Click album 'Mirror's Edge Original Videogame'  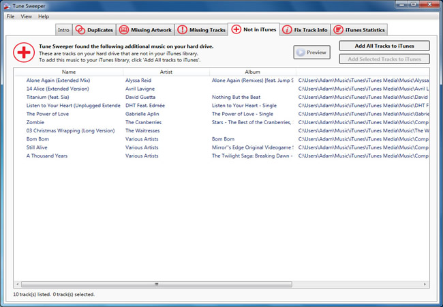point(253,147)
